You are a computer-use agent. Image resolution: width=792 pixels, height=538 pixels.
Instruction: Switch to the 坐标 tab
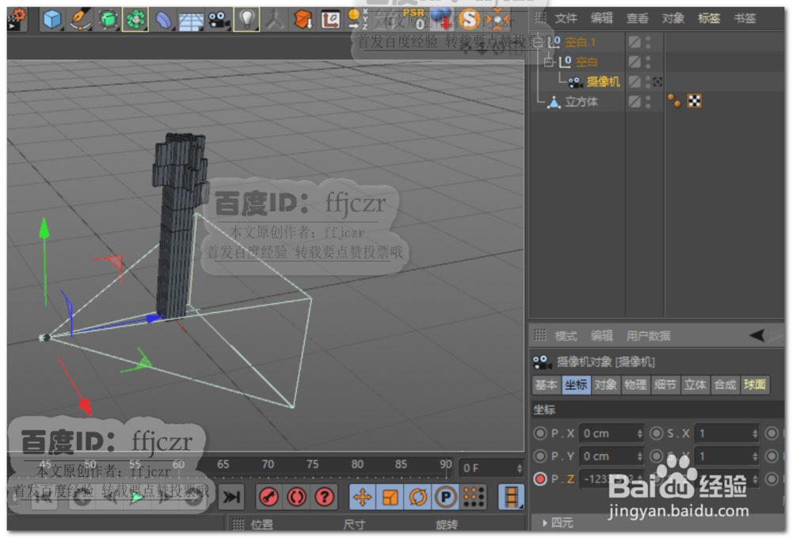[577, 385]
